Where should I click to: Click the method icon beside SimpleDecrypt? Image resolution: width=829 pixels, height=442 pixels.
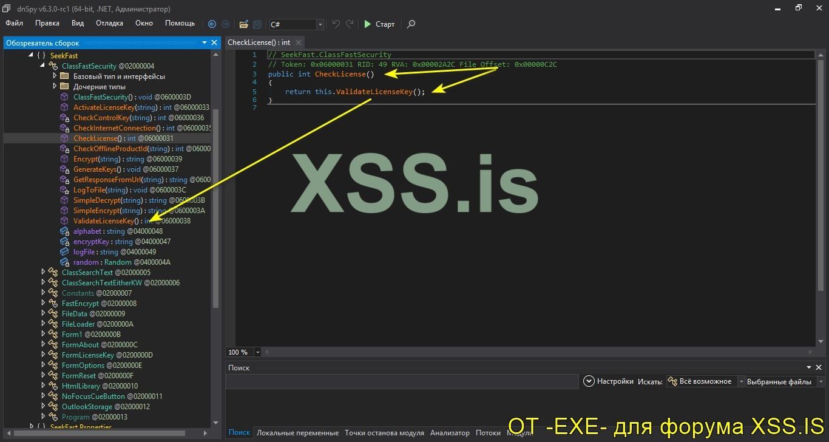[65, 200]
